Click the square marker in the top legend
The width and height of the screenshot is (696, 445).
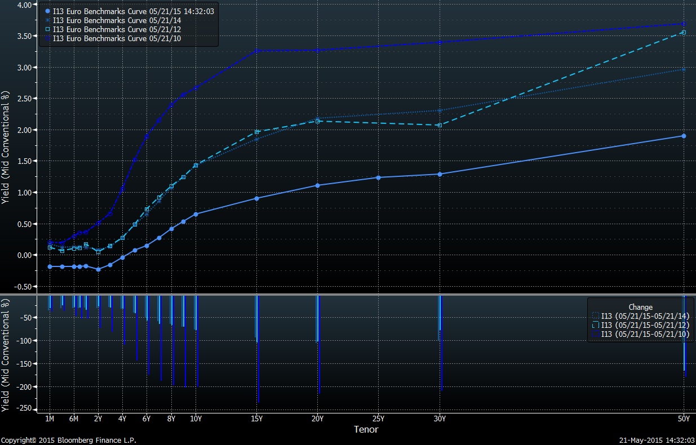(x=48, y=29)
